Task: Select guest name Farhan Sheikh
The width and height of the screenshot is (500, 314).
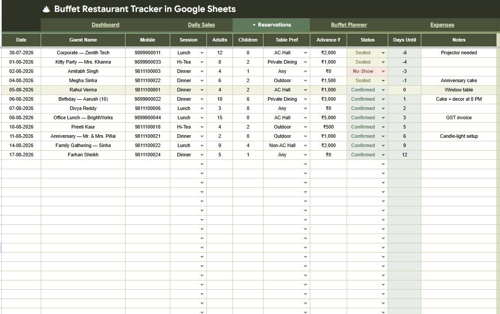Action: pyautogui.click(x=83, y=155)
